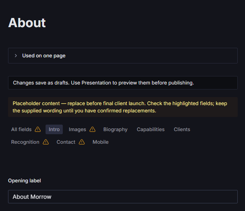This screenshot has width=245, height=211.
Task: Select the Clients tab
Action: click(x=182, y=129)
